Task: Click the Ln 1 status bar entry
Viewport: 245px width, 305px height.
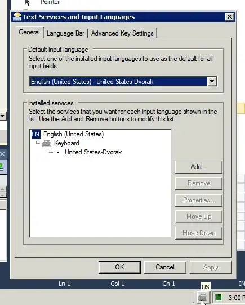Action: [64, 284]
